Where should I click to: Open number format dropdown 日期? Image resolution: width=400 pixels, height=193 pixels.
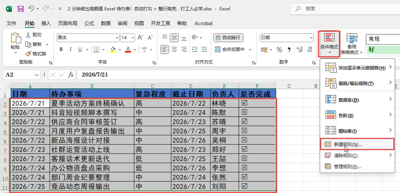point(311,38)
